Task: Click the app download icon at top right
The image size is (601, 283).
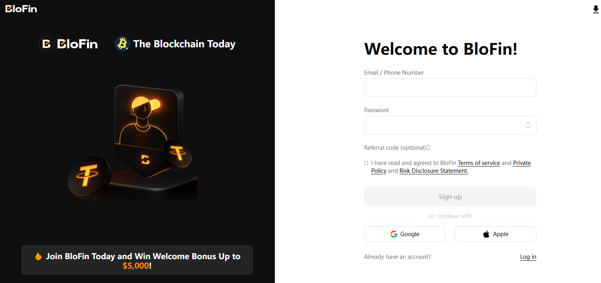Action: [x=596, y=9]
